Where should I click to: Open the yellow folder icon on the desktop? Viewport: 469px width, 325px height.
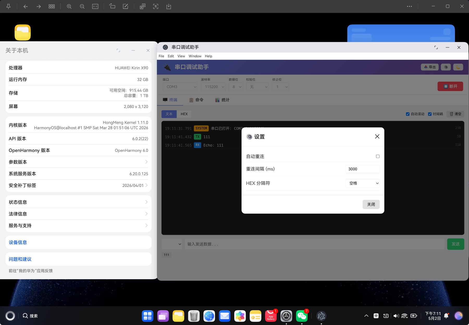pos(23,32)
